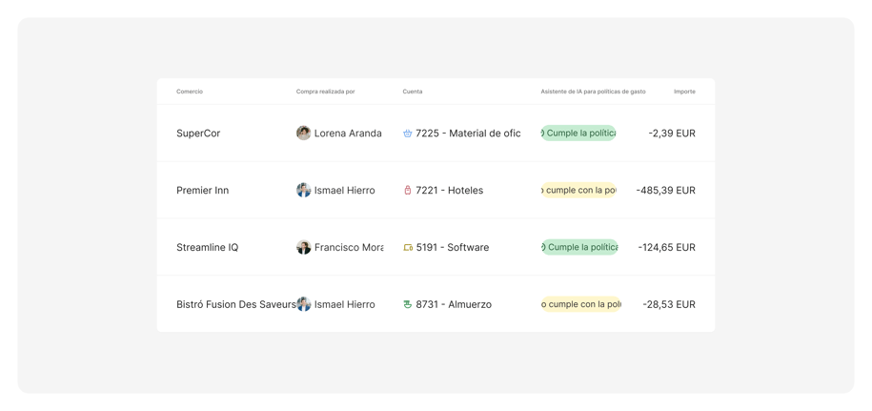Image resolution: width=872 pixels, height=411 pixels.
Task: Click the amount -2,39 EUR
Action: pyautogui.click(x=672, y=134)
